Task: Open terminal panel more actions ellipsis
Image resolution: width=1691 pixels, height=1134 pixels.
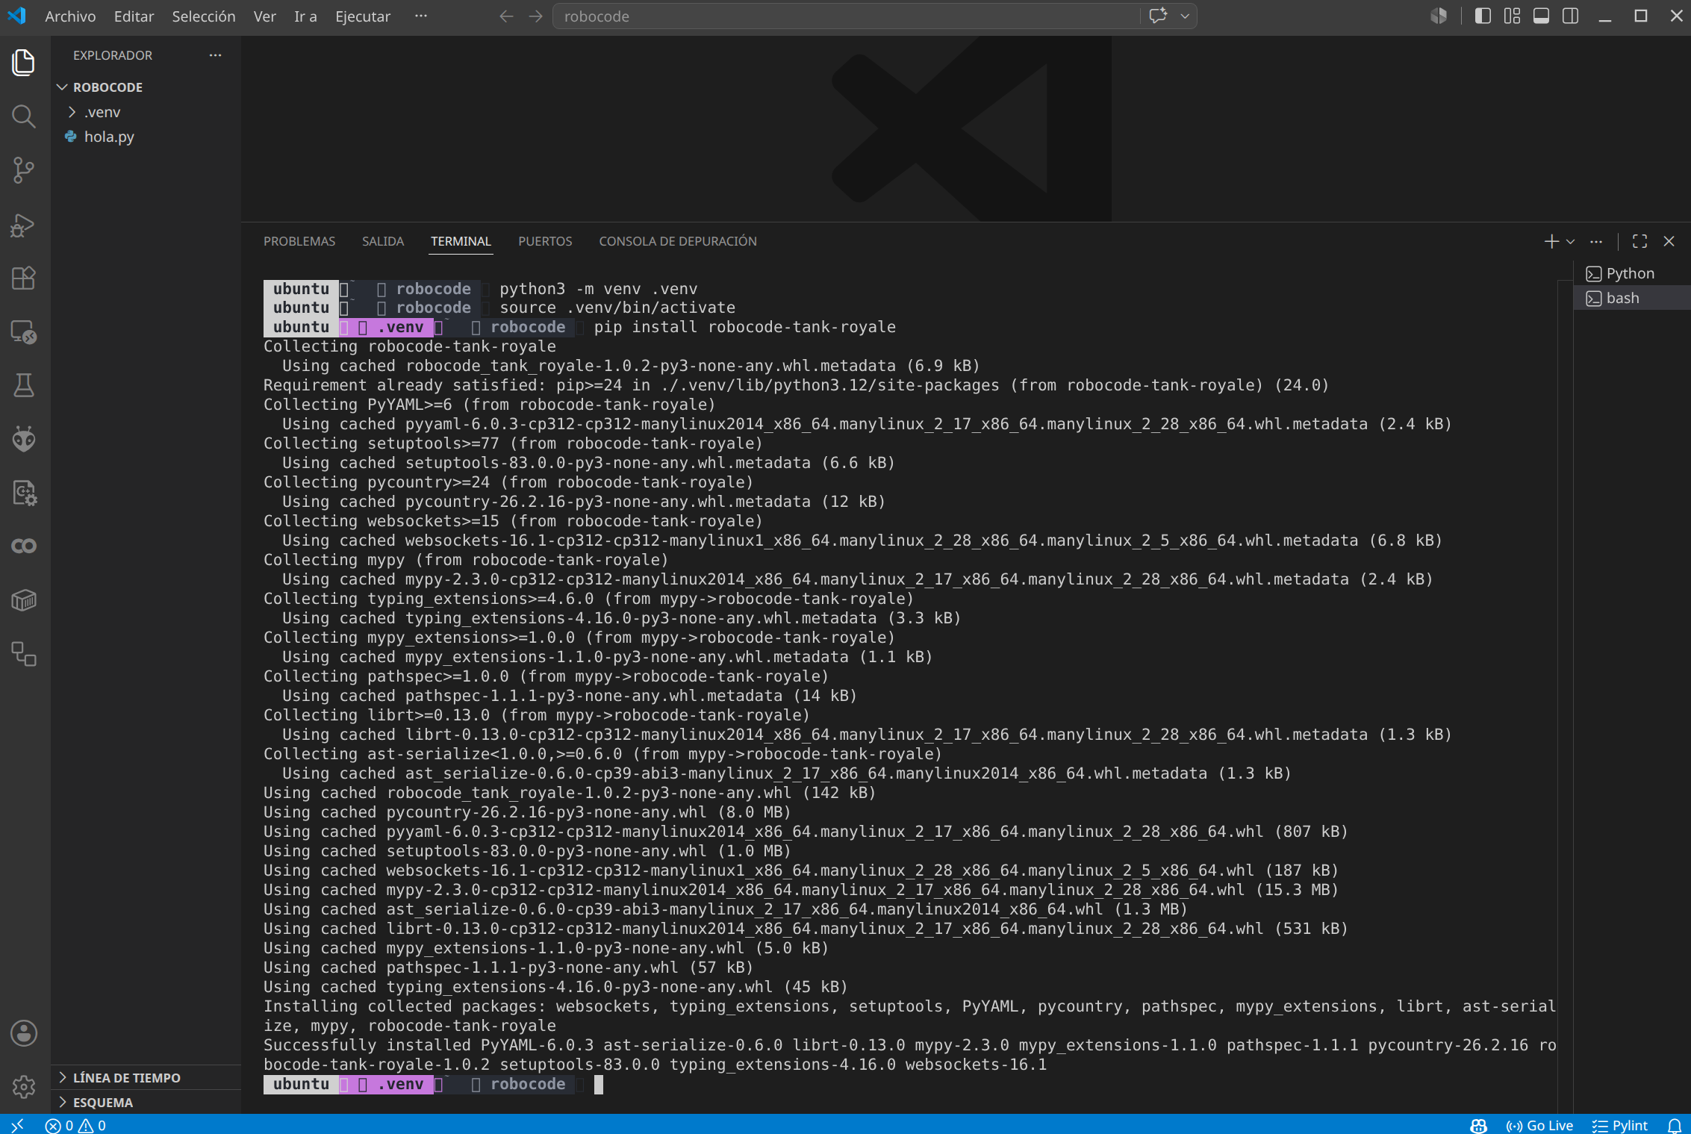Action: [x=1596, y=241]
